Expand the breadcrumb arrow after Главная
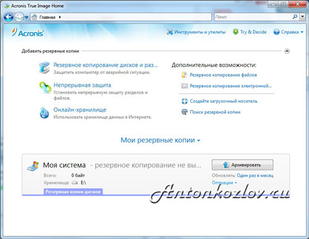This screenshot has height=239, width=309. coord(60,17)
